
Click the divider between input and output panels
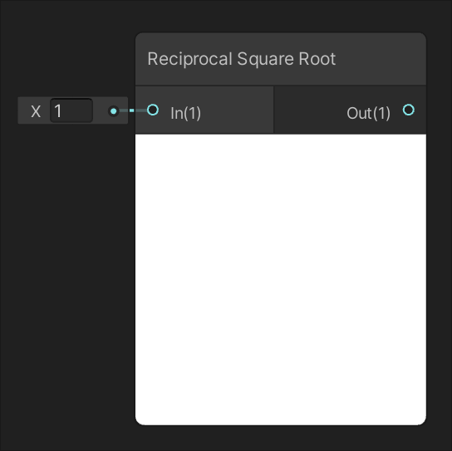(x=273, y=110)
